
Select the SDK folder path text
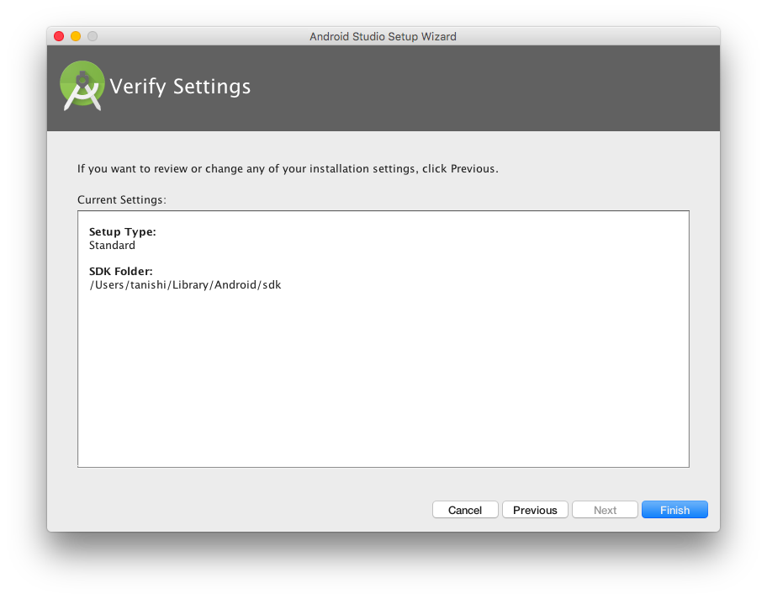[185, 285]
